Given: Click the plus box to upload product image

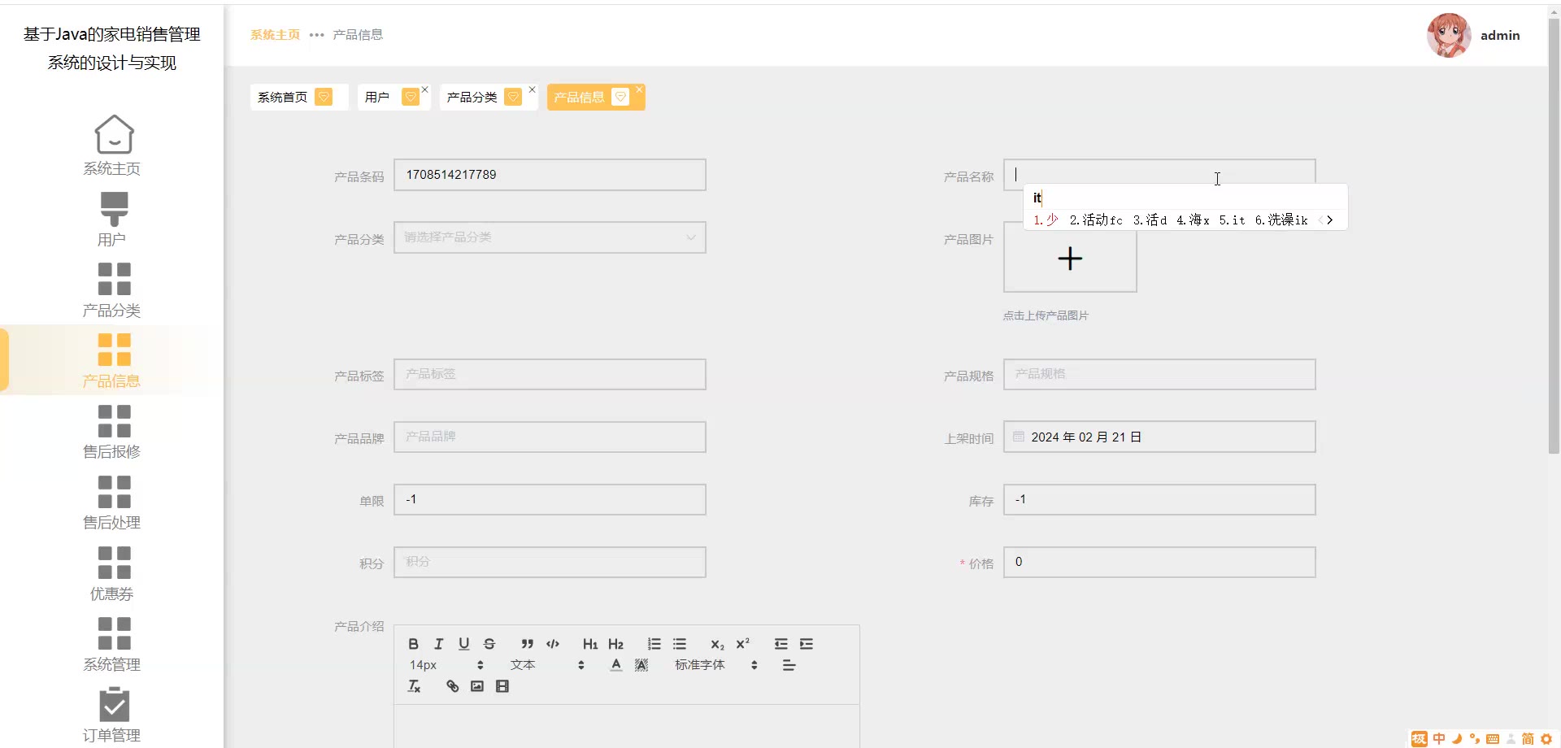Looking at the screenshot, I should pyautogui.click(x=1070, y=259).
